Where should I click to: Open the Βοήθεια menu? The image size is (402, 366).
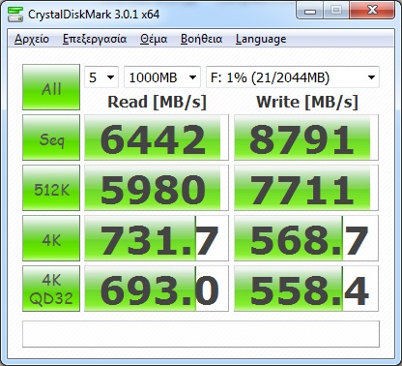[201, 39]
